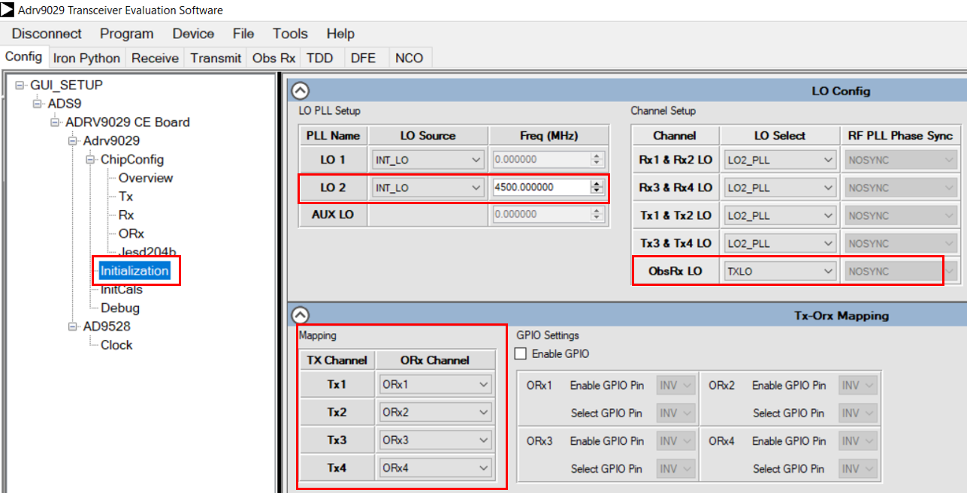The width and height of the screenshot is (967, 493).
Task: Increase LO 2 frequency with up arrow
Action: 597,184
